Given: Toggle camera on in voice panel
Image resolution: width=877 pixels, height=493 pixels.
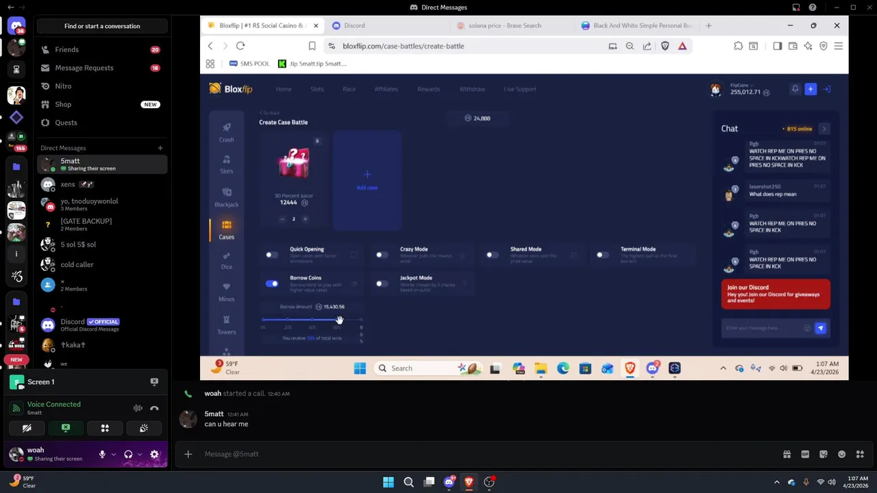Looking at the screenshot, I should [27, 428].
